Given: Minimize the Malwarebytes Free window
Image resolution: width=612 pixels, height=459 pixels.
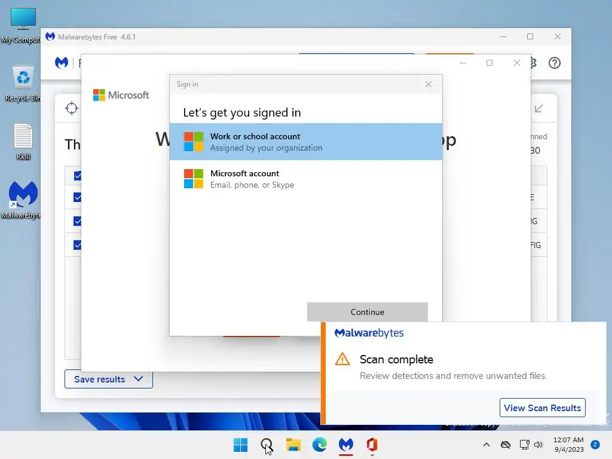Looking at the screenshot, I should (x=503, y=36).
